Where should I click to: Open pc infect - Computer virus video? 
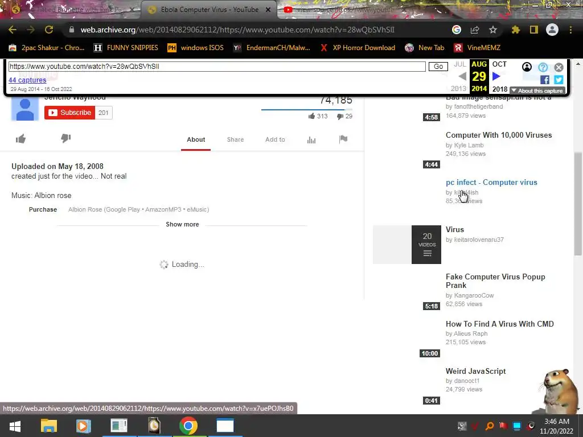point(491,183)
